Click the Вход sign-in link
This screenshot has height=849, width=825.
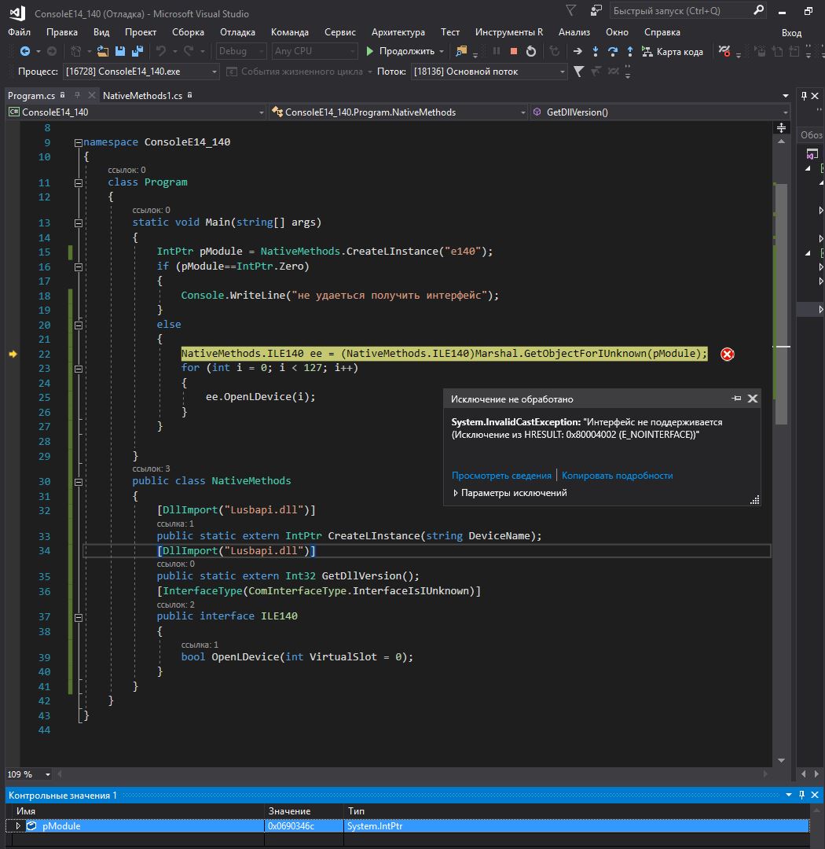coord(791,32)
